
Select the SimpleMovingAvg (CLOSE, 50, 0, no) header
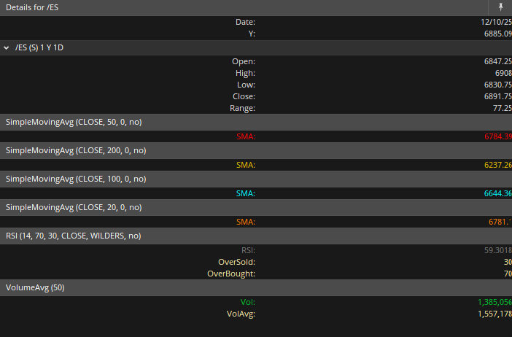(74, 122)
